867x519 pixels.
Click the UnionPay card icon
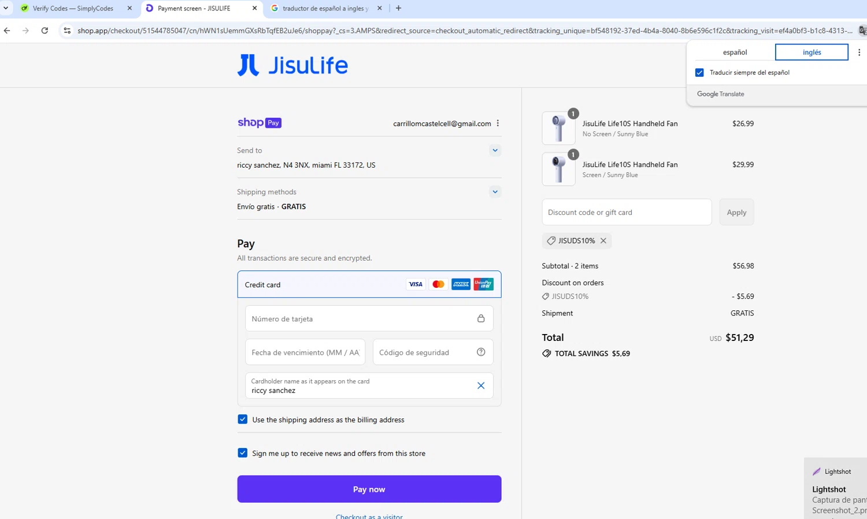tap(483, 284)
